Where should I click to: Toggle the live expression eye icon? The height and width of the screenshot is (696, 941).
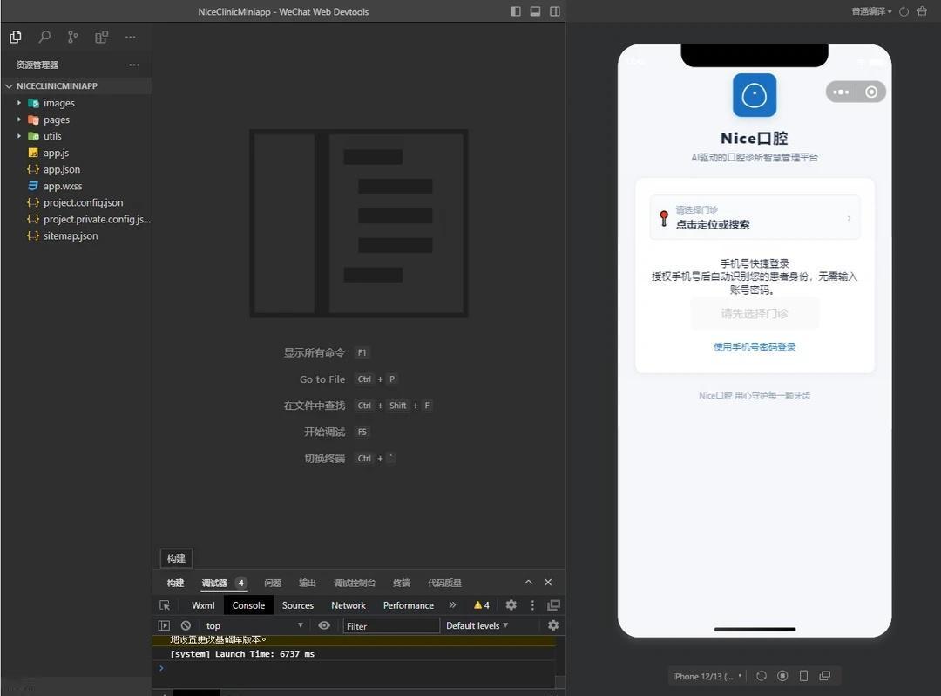(x=324, y=625)
